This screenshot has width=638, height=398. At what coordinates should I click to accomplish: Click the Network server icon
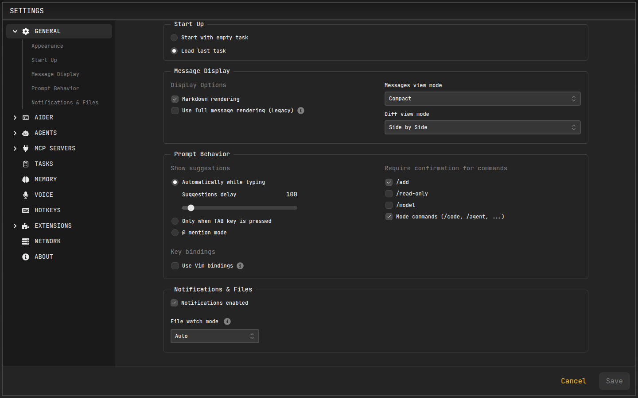point(26,241)
